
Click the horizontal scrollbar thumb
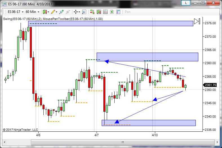[x=123, y=142]
